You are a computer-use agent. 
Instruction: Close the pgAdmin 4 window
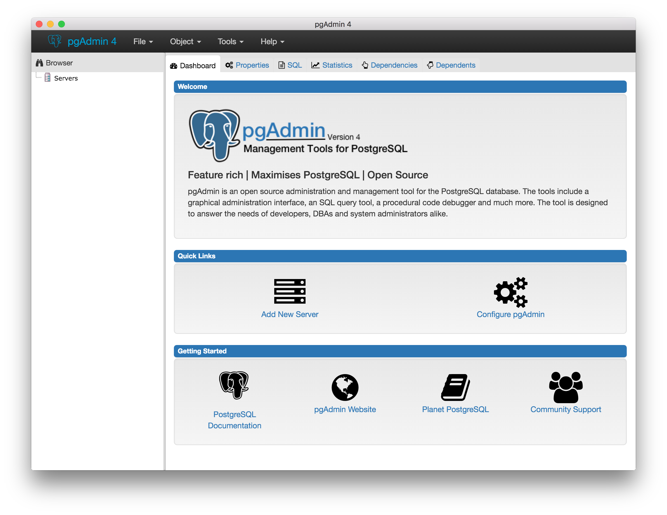click(x=39, y=24)
